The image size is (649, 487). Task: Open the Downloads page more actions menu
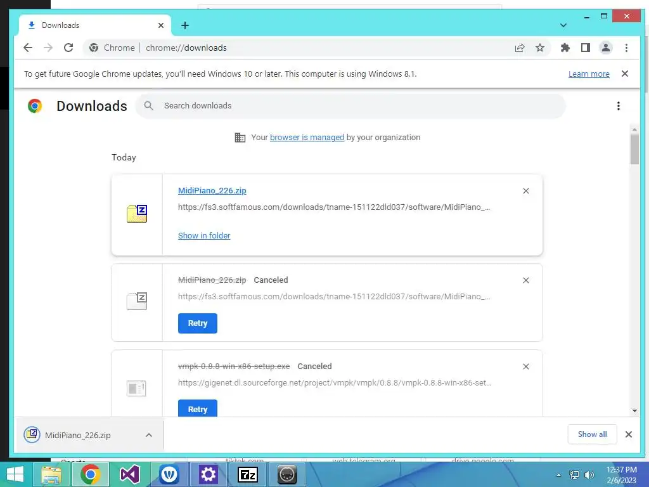(x=619, y=106)
